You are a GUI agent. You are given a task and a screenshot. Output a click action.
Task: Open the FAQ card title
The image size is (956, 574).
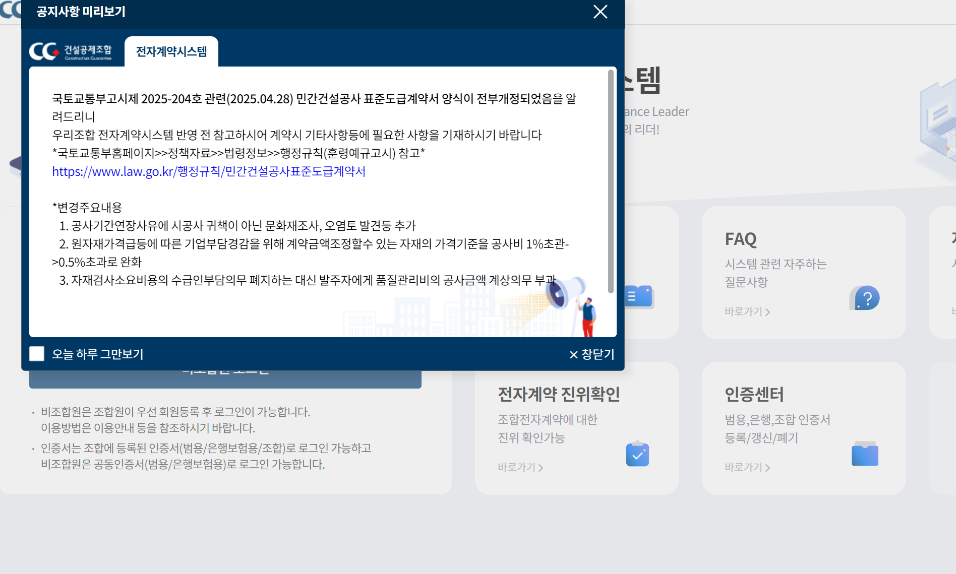741,239
